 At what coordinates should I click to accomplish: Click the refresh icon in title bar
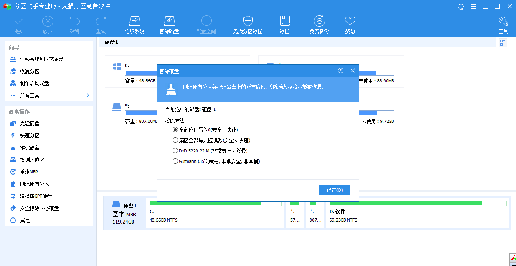coord(461,6)
